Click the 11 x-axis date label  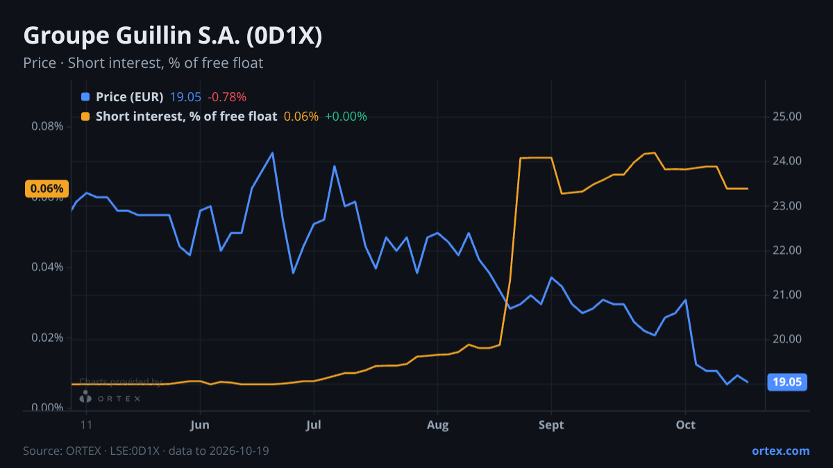(x=86, y=424)
